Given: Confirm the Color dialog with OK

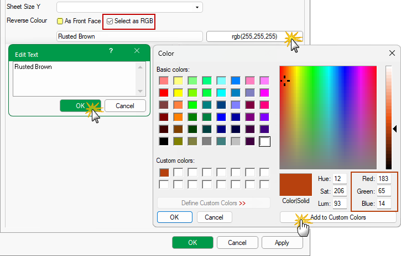Looking at the screenshot, I should pyautogui.click(x=174, y=217).
